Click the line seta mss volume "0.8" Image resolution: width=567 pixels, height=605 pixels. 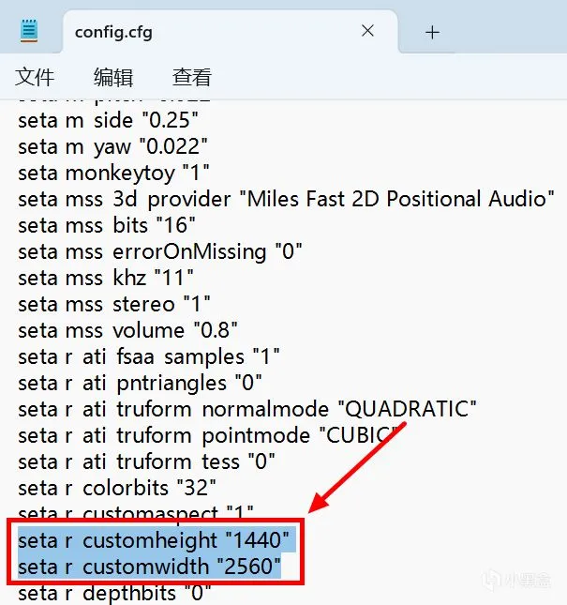click(x=127, y=331)
